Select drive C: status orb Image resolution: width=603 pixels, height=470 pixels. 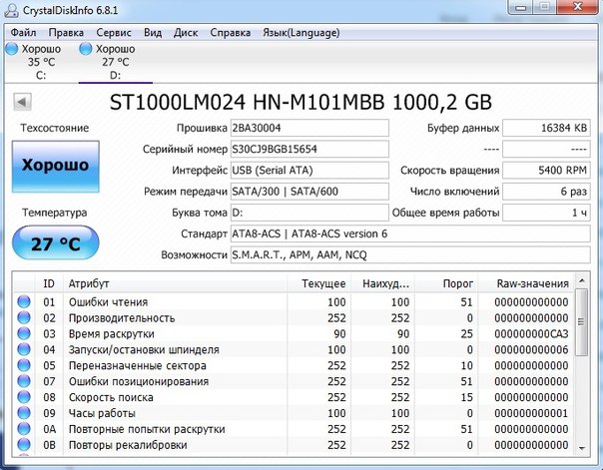[x=12, y=48]
